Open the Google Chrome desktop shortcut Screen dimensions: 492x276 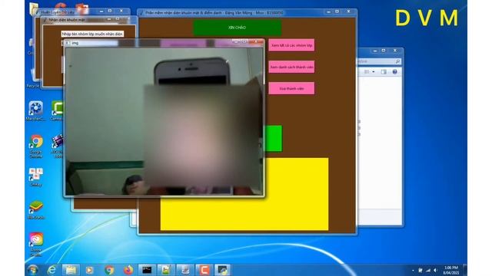(36, 146)
